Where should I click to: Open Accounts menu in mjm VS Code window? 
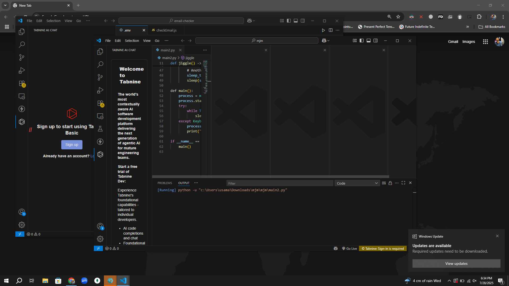pyautogui.click(x=100, y=226)
